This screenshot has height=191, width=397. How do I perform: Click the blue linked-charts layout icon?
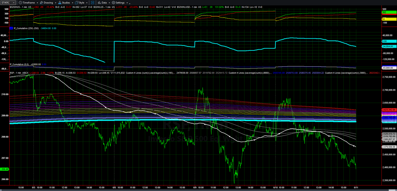pos(93,2)
